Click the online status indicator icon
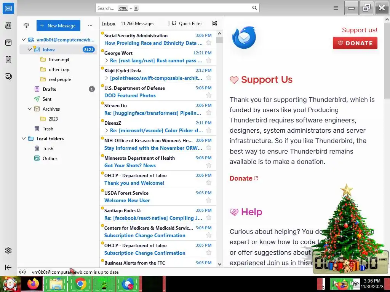The height and width of the screenshot is (292, 390). pos(22,272)
